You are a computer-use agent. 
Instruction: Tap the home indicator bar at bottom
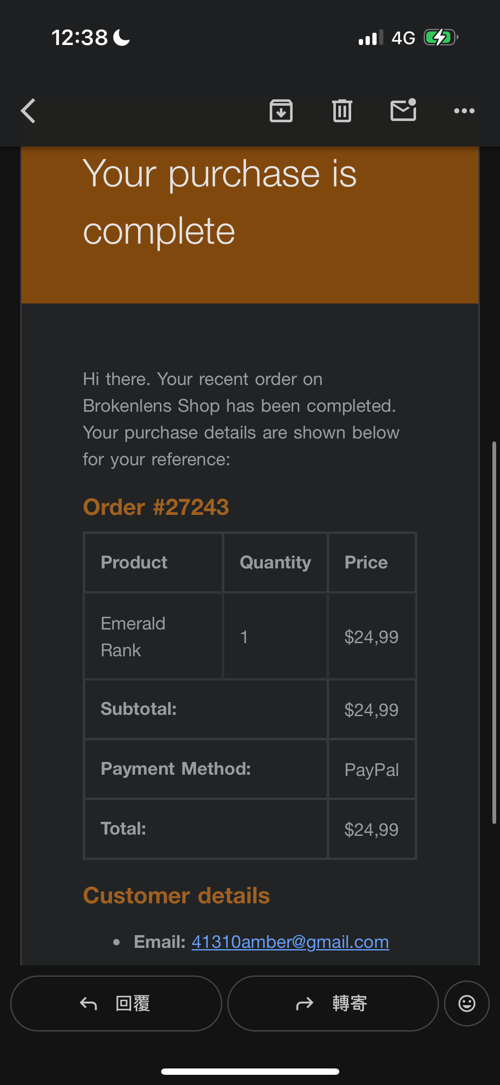click(x=250, y=1071)
